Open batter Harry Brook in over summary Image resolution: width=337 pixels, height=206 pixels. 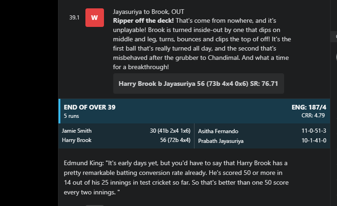pos(77,140)
